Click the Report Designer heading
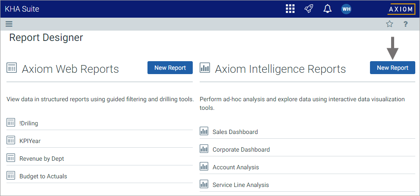The height and width of the screenshot is (196, 420). pyautogui.click(x=46, y=37)
